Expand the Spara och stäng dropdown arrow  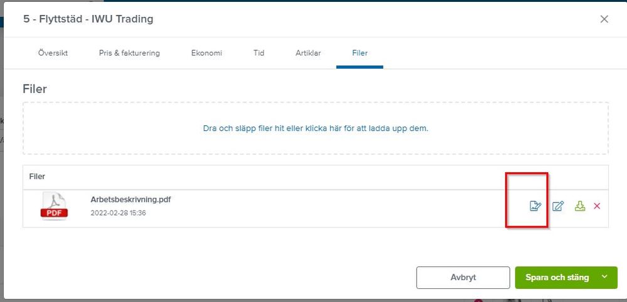pos(604,277)
